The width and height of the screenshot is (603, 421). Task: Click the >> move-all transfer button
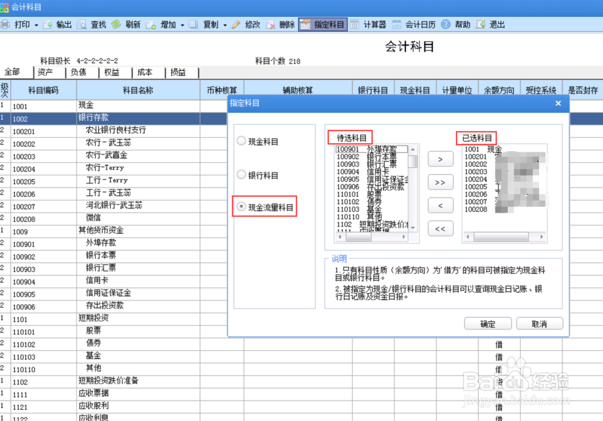pos(441,182)
